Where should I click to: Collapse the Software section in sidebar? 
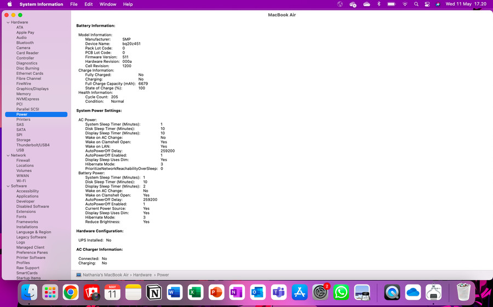(8, 186)
